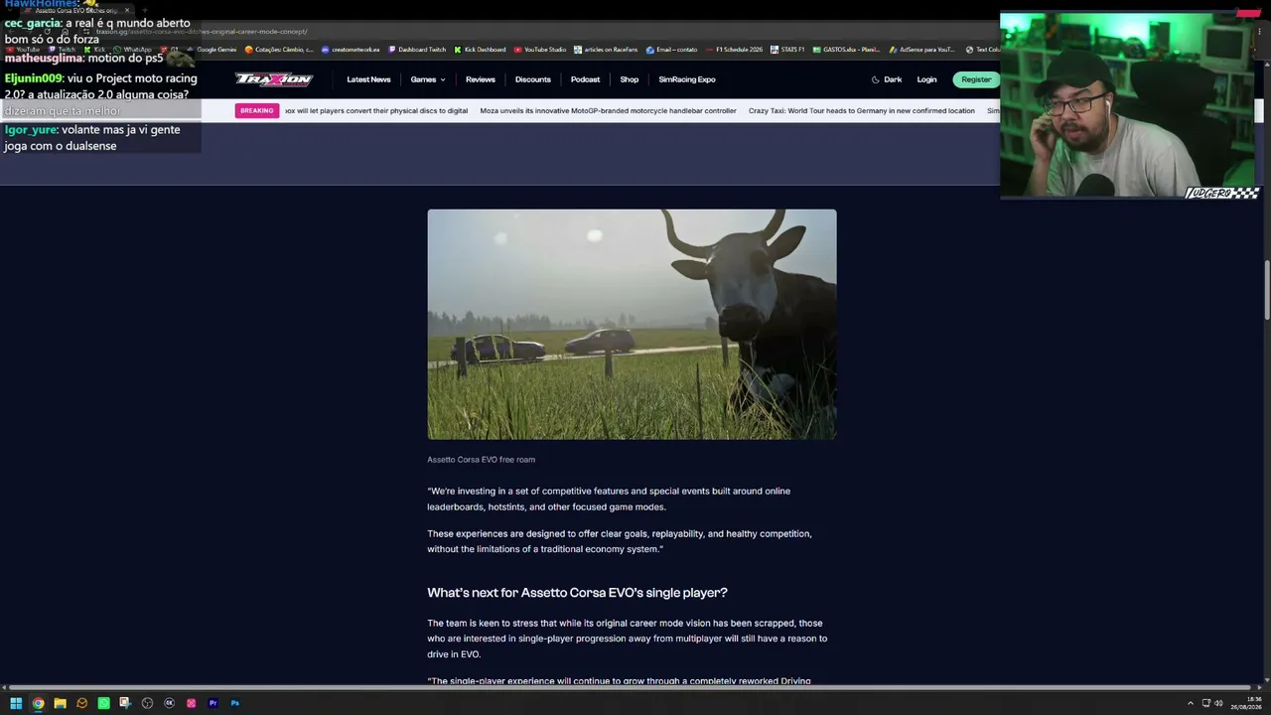Open Google Gemini bookmark

coord(212,50)
